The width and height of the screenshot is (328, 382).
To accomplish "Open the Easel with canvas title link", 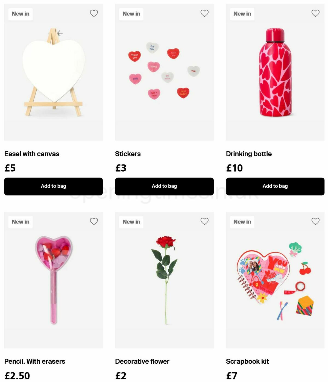I will tap(32, 154).
